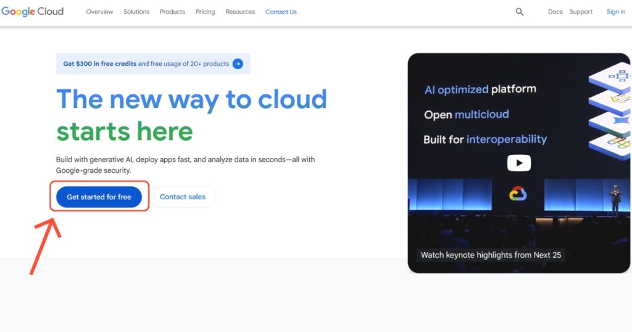Open the Docs link
The width and height of the screenshot is (632, 332).
(555, 12)
